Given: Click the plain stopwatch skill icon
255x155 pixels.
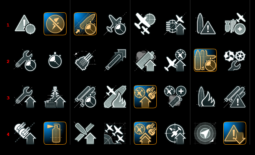Looking at the screenshot, I should pos(55,60).
